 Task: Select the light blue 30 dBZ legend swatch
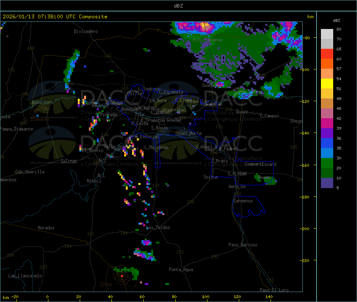click(x=327, y=153)
